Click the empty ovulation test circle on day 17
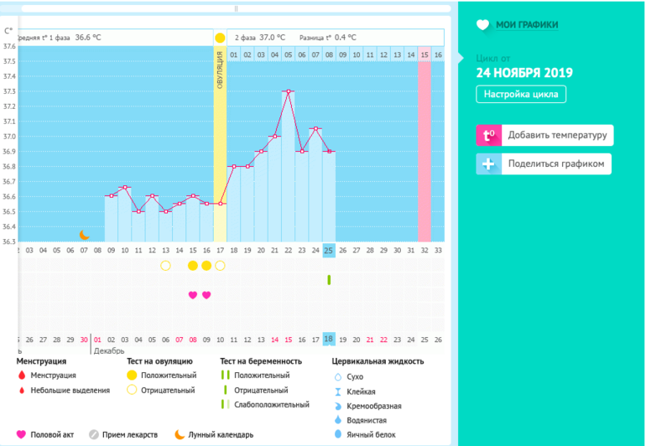Screen dimensions: 646x446 220,266
